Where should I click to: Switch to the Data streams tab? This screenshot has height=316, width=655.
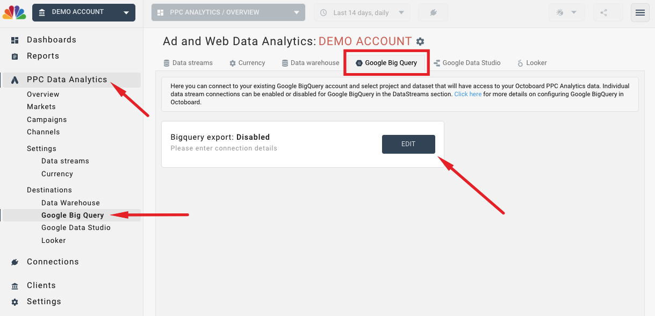click(x=188, y=63)
